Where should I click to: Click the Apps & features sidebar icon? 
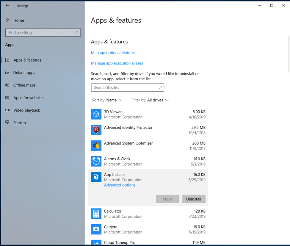pyautogui.click(x=7, y=60)
